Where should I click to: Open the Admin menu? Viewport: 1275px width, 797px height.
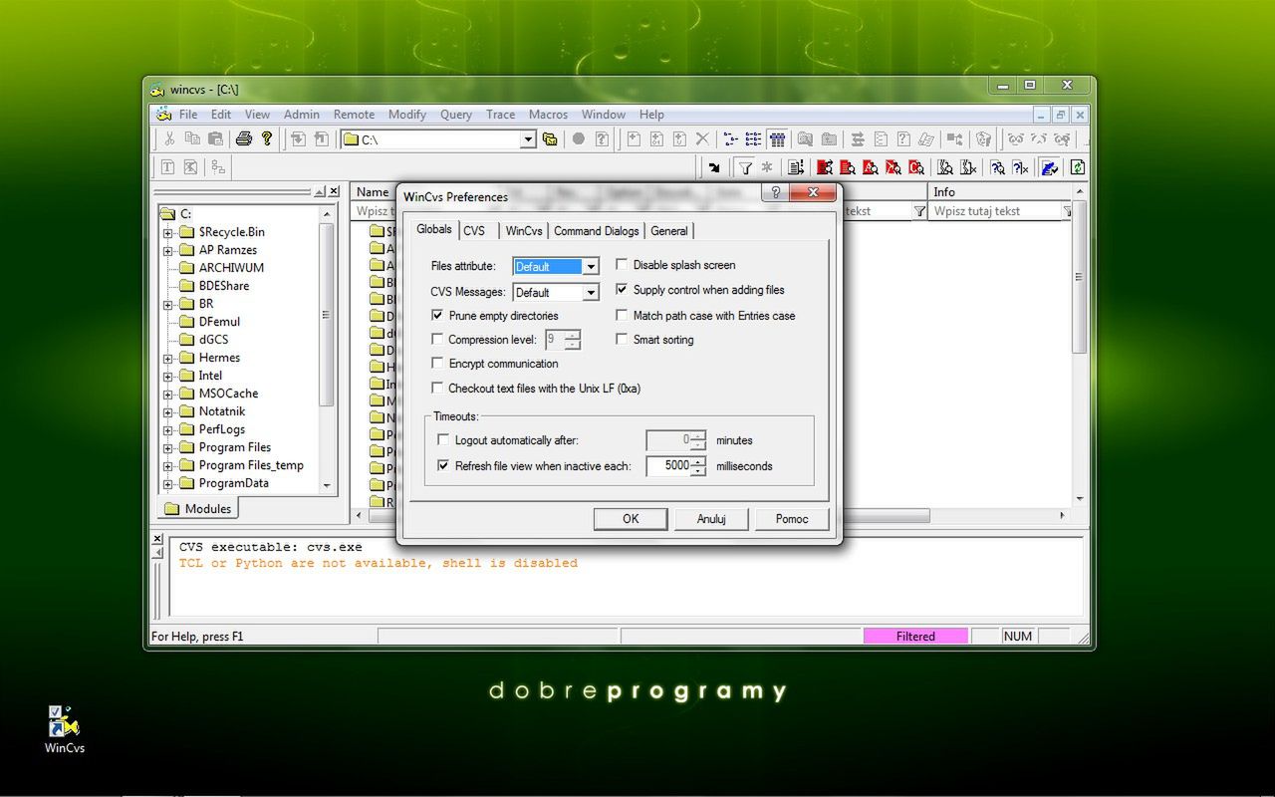302,115
